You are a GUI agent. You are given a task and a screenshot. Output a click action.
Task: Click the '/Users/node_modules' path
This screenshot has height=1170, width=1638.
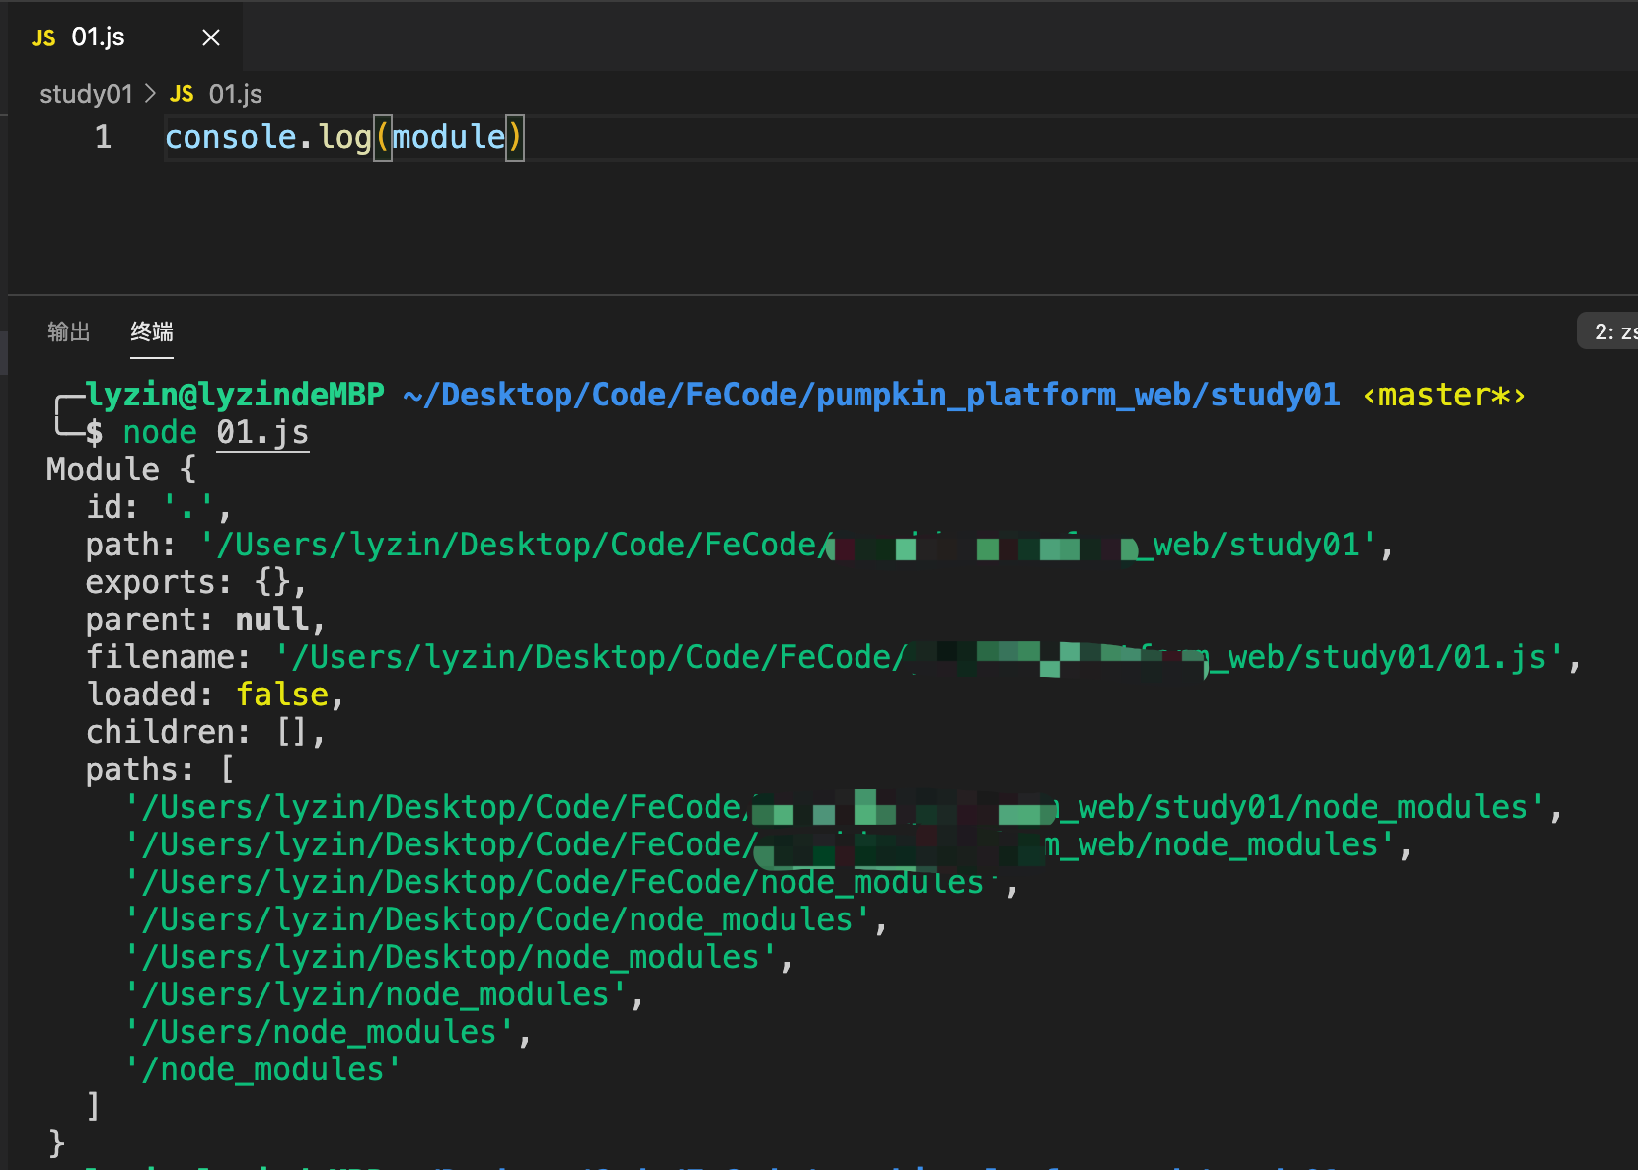(321, 1032)
